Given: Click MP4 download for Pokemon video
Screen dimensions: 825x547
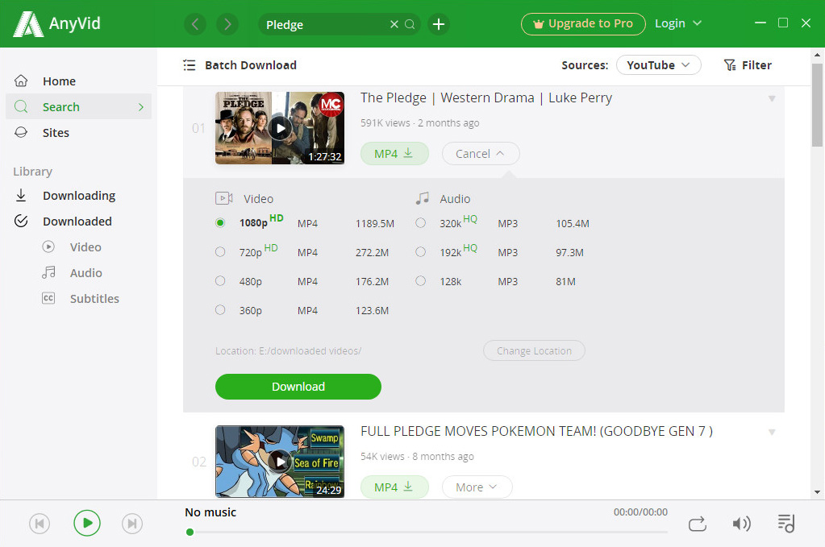Looking at the screenshot, I should [394, 487].
